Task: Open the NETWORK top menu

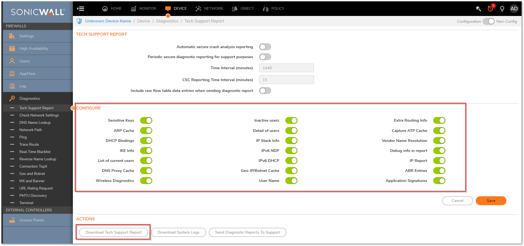Action: (x=209, y=9)
